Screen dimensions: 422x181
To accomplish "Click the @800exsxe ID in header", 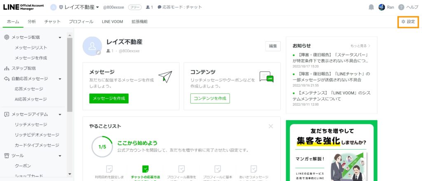I will (114, 7).
